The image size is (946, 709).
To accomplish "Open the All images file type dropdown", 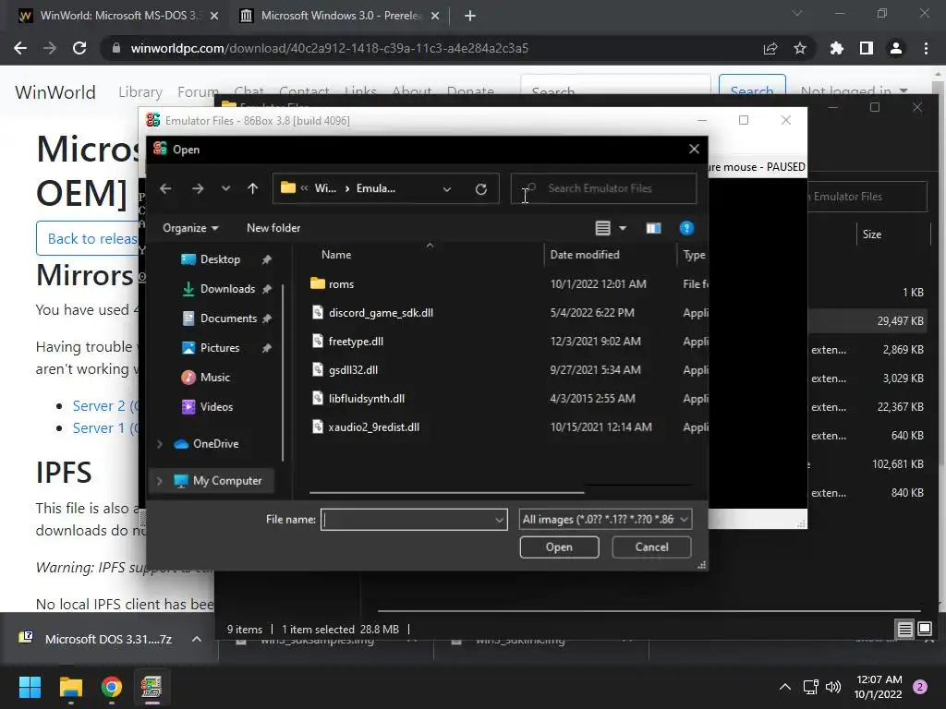I will (605, 519).
